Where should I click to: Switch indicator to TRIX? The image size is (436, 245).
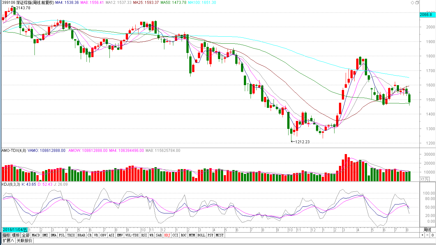click(x=71, y=235)
